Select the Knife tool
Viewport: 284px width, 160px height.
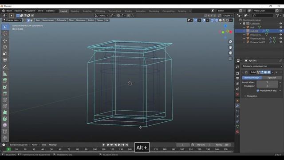pos(5,106)
